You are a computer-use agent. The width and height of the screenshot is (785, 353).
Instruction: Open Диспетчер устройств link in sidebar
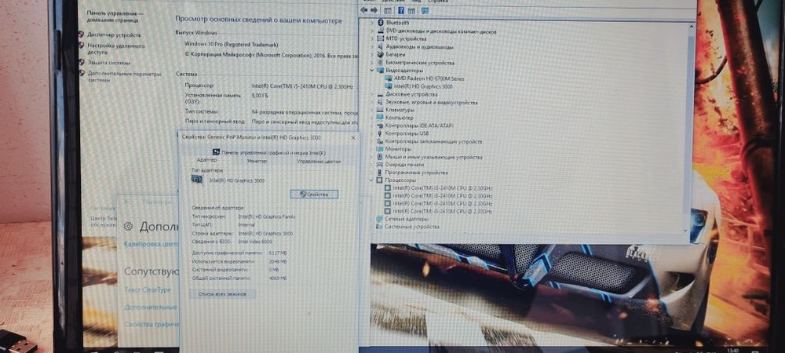point(114,35)
